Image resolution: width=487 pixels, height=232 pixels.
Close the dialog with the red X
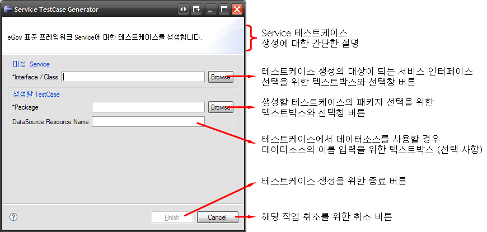[x=237, y=10]
